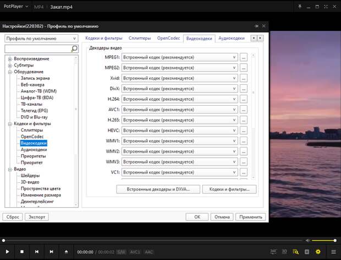Expand the 'Воспроизведение' tree node
341x260 pixels.
9,59
